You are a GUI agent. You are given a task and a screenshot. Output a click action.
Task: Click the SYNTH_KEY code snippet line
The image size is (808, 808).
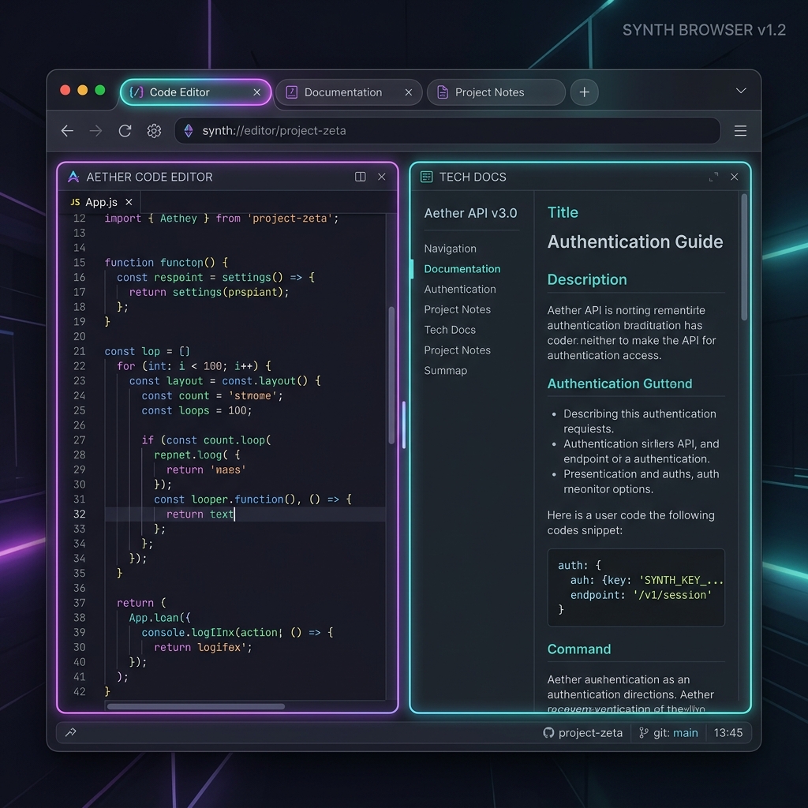(x=647, y=580)
